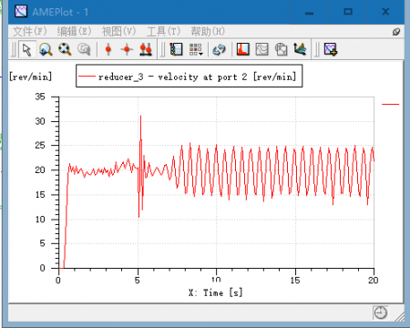The width and height of the screenshot is (410, 328).
Task: Enable the vertical cursor marker tool
Action: 108,49
